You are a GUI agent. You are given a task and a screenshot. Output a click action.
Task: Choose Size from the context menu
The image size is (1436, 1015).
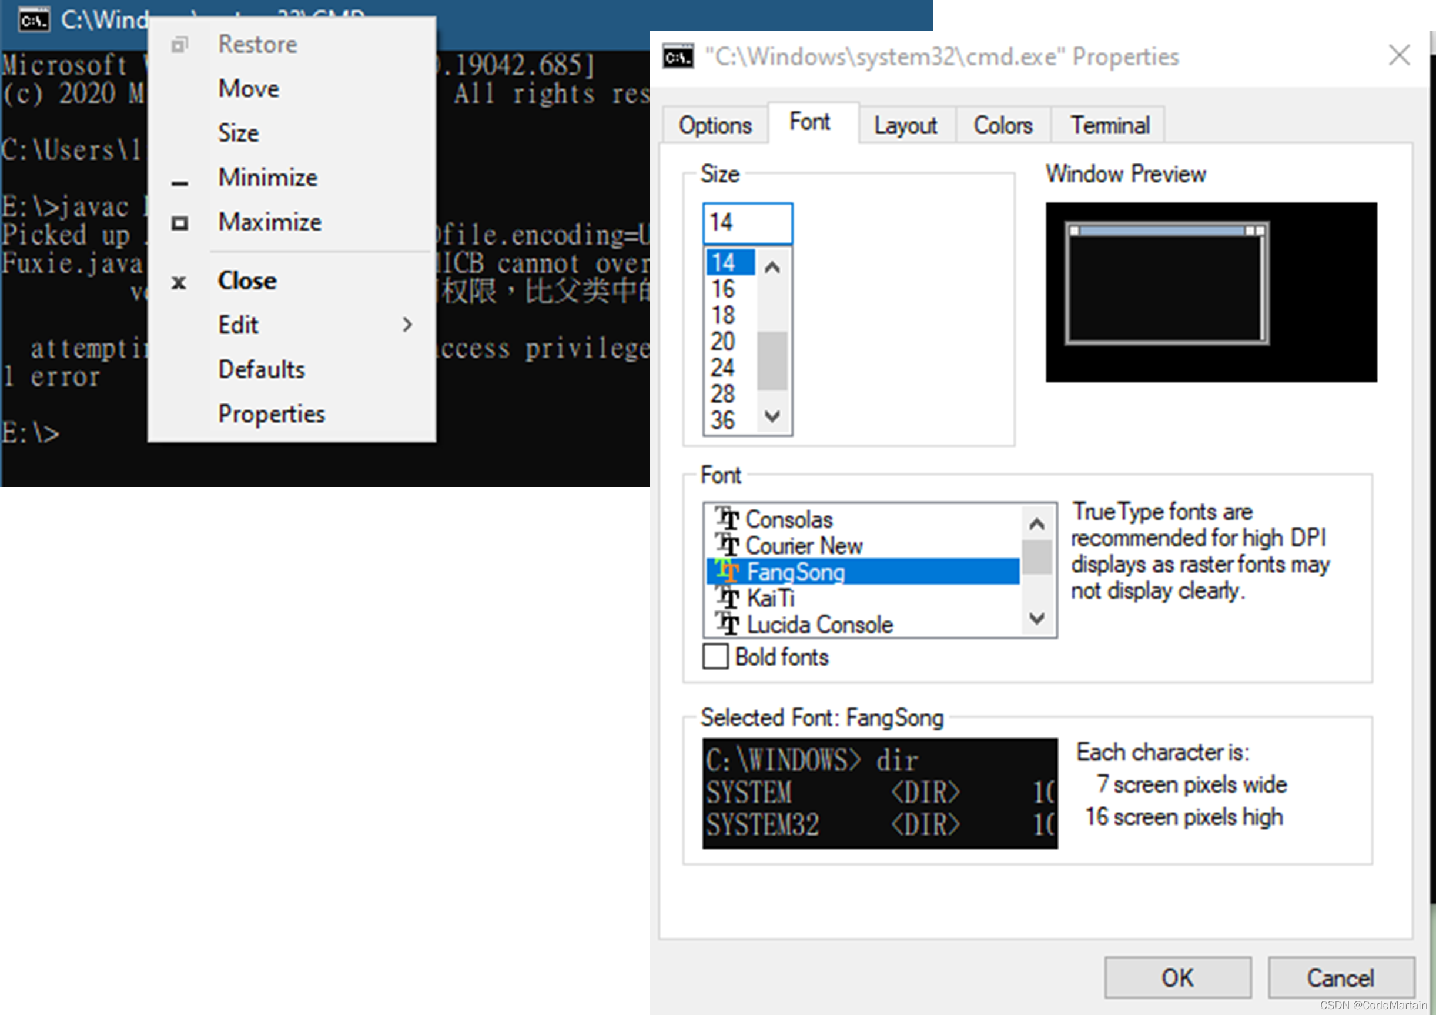point(292,133)
